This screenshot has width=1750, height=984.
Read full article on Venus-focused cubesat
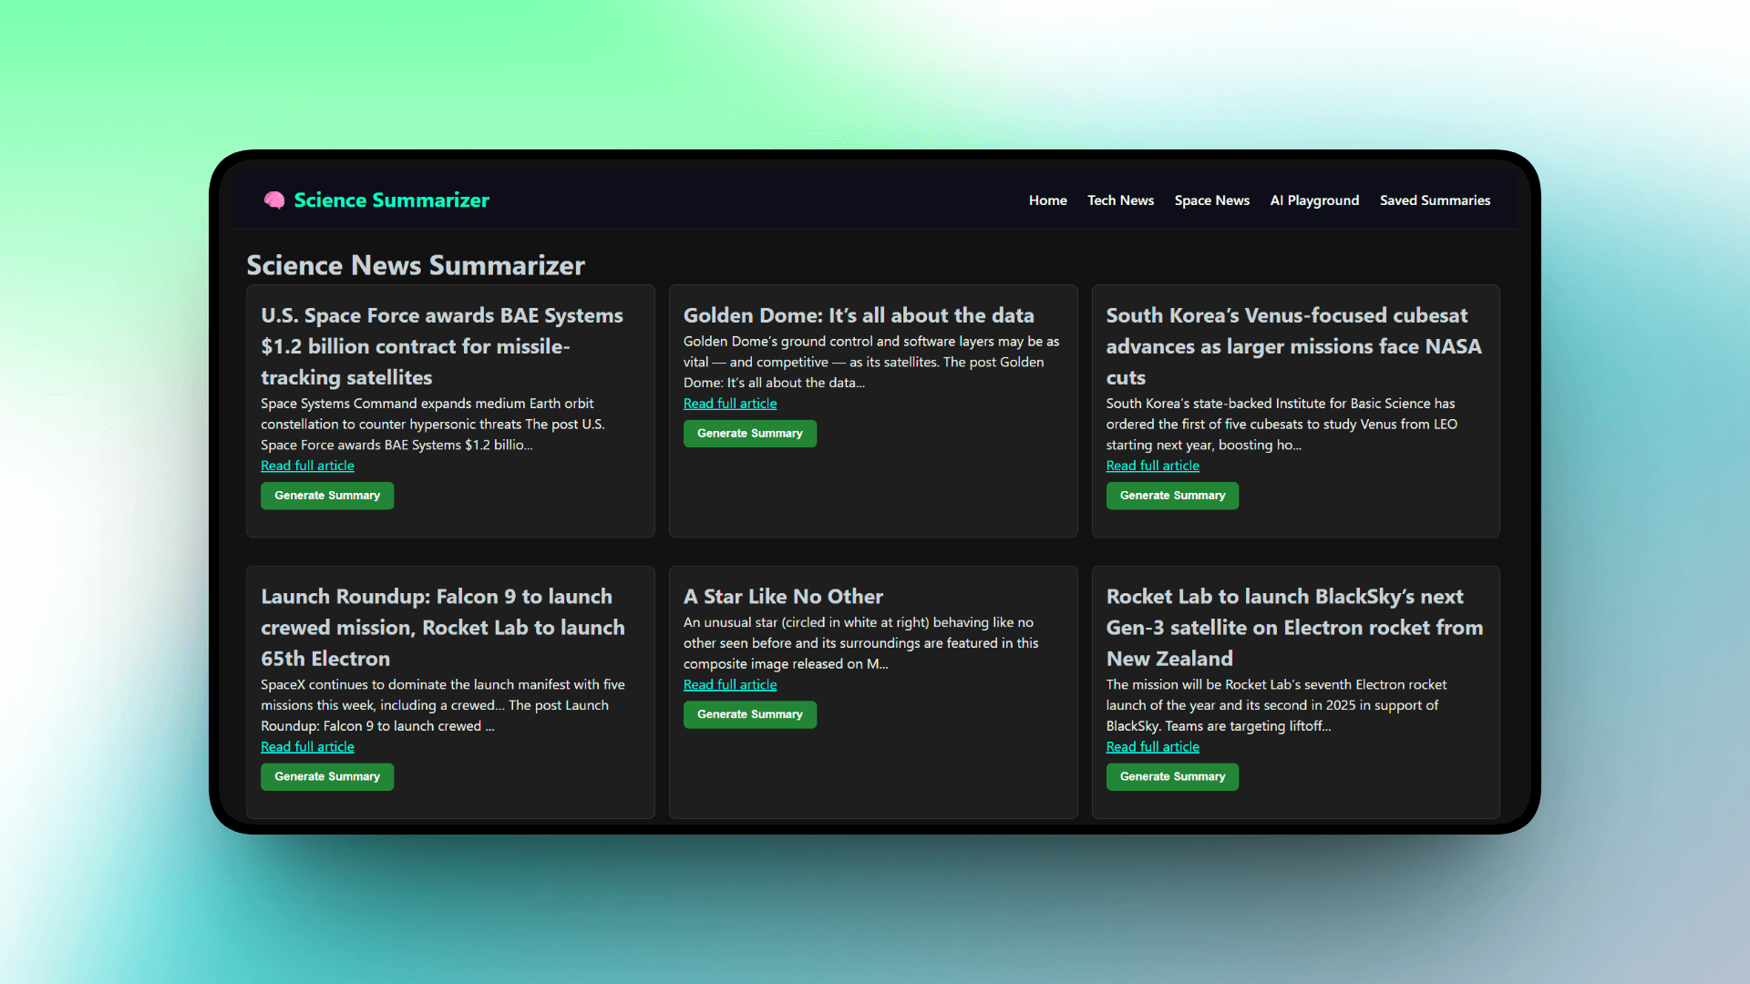[x=1152, y=466]
